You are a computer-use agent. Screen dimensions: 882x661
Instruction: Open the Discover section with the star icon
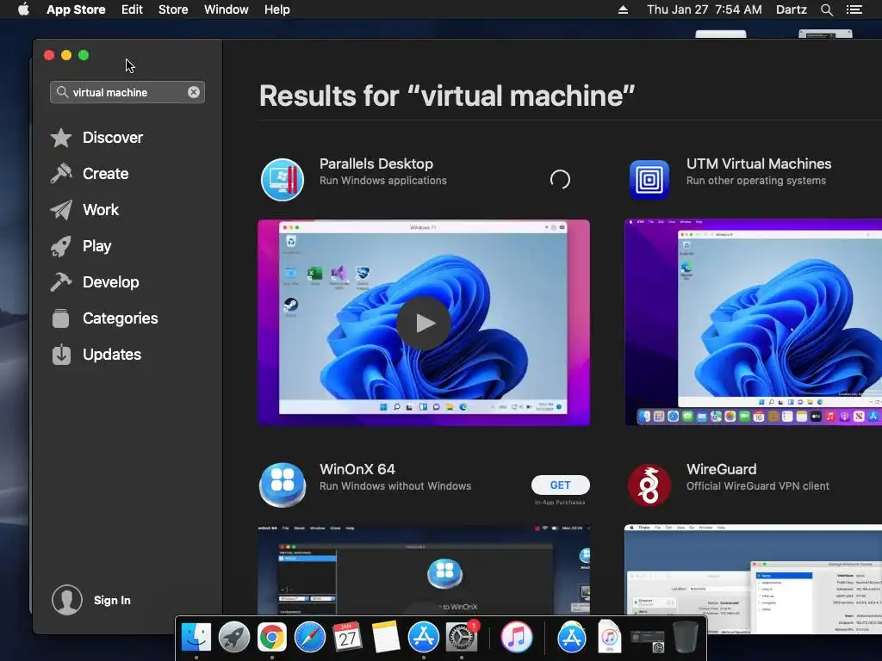96,138
